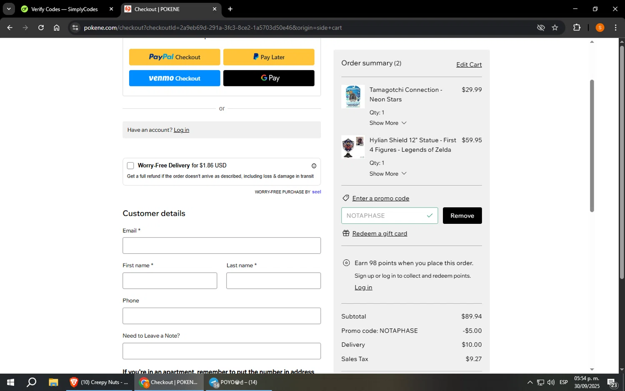Pay with PayPal Checkout button
The image size is (625, 391).
point(175,57)
